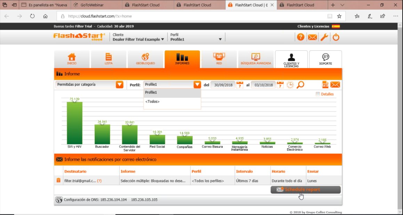Show browser tab list chevron

pyautogui.click(x=342, y=5)
